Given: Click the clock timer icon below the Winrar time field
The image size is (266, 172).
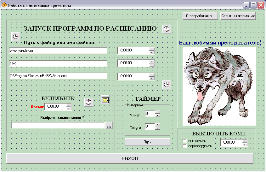Looking at the screenshot, I should click(x=167, y=84).
